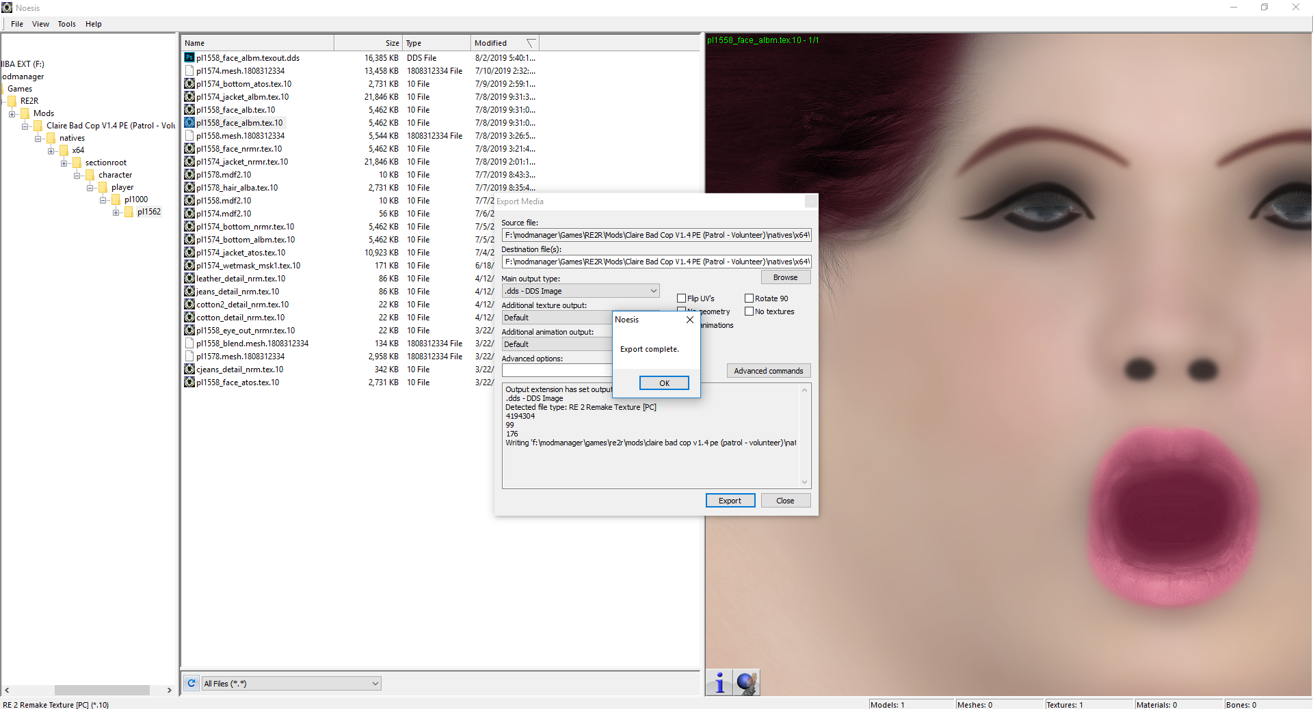Click the Source file path field

[656, 235]
